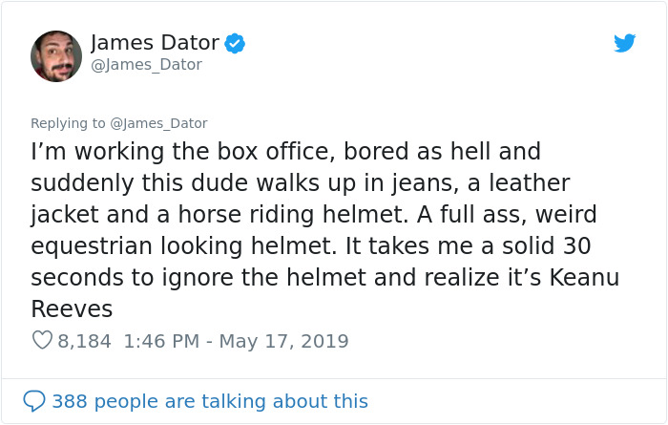This screenshot has width=668, height=425.
Task: Click the tweet body text
Action: (325, 230)
